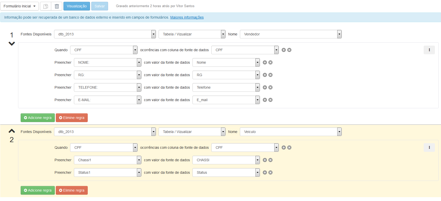Open the three-dot options menu for rule 2
This screenshot has width=441, height=201.
coord(429,148)
